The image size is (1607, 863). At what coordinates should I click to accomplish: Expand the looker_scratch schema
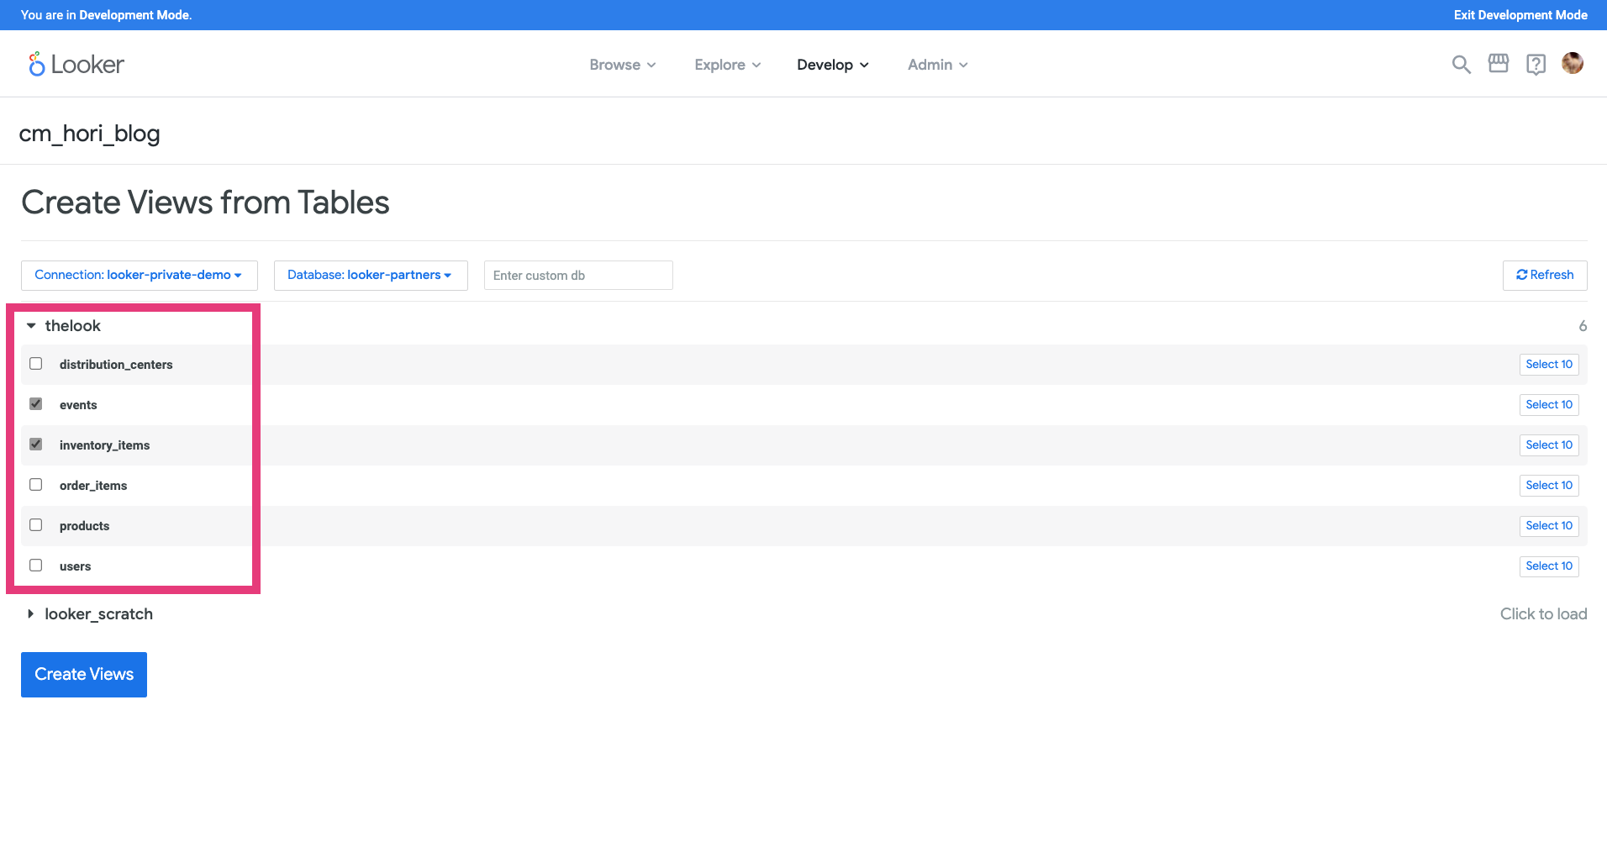[x=31, y=614]
